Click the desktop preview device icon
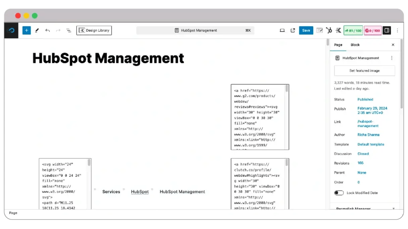 [x=282, y=30]
